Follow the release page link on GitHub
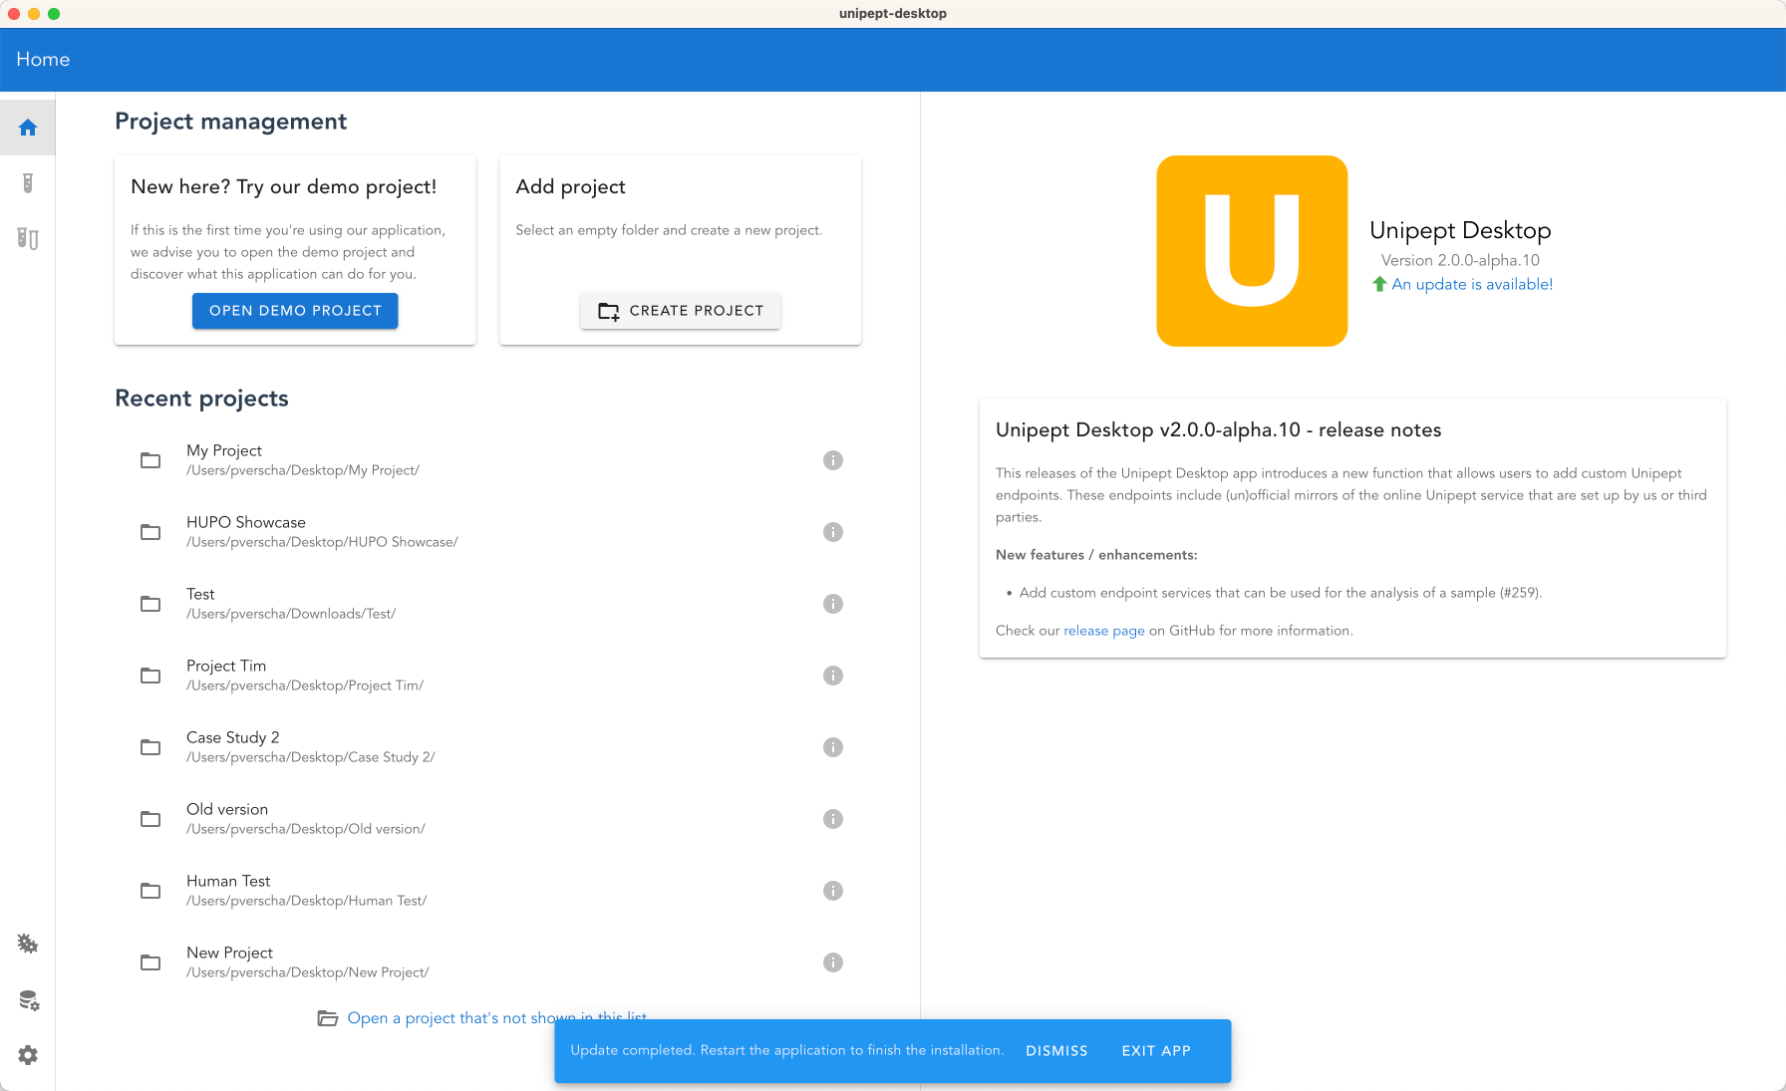1786x1091 pixels. [x=1103, y=630]
